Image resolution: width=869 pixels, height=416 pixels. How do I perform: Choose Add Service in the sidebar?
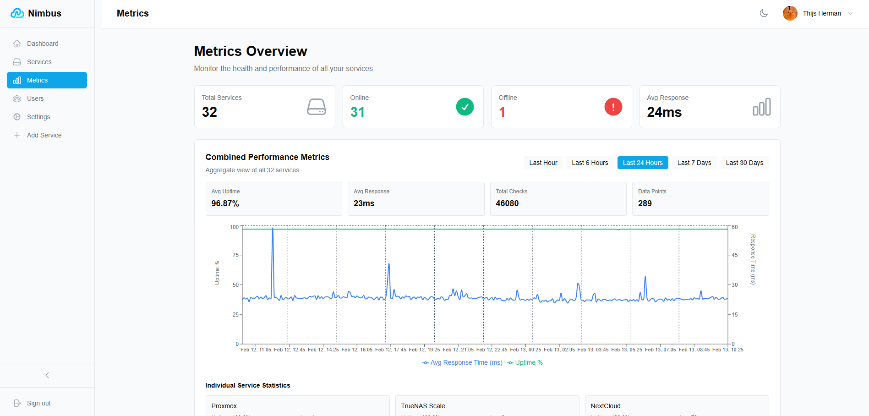[47, 135]
